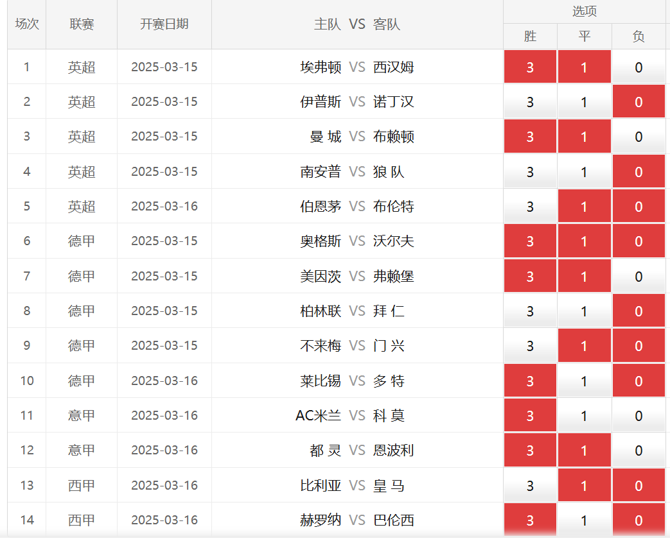
Task: Toggle loss option 0 for 比利亚 VS 皇马
Action: tap(639, 485)
